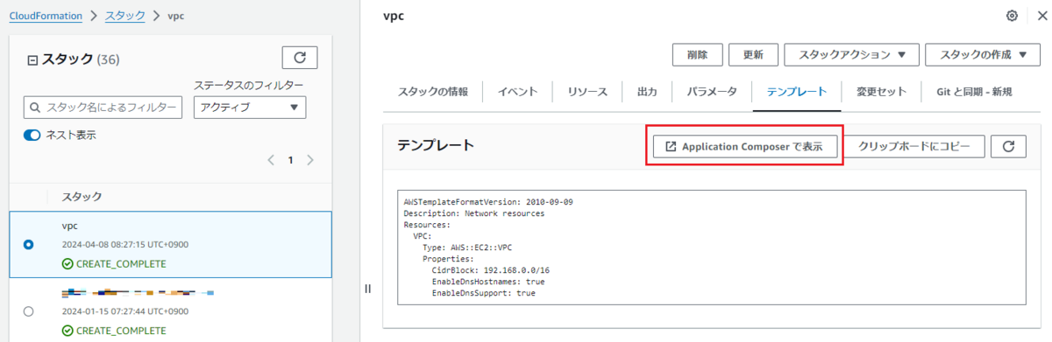Click the EnableDnsHostnames: true line
The width and height of the screenshot is (1052, 342).
point(488,282)
